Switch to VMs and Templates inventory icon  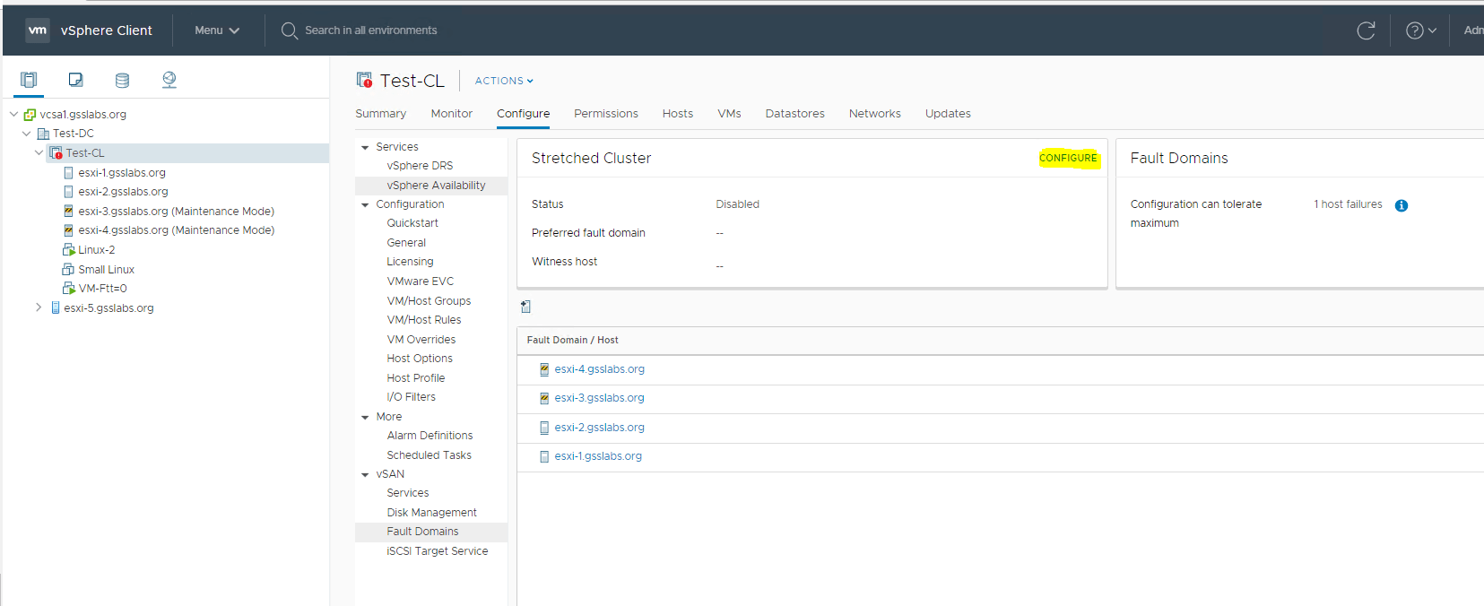pos(76,80)
